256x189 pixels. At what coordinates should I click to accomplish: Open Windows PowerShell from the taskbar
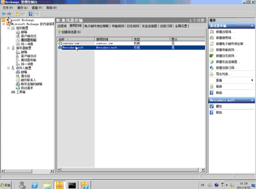click(x=35, y=185)
